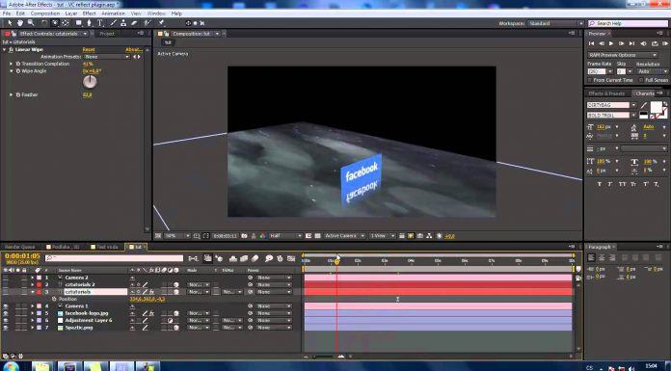
Task: Select the Pan Behind tool
Action: point(66,23)
